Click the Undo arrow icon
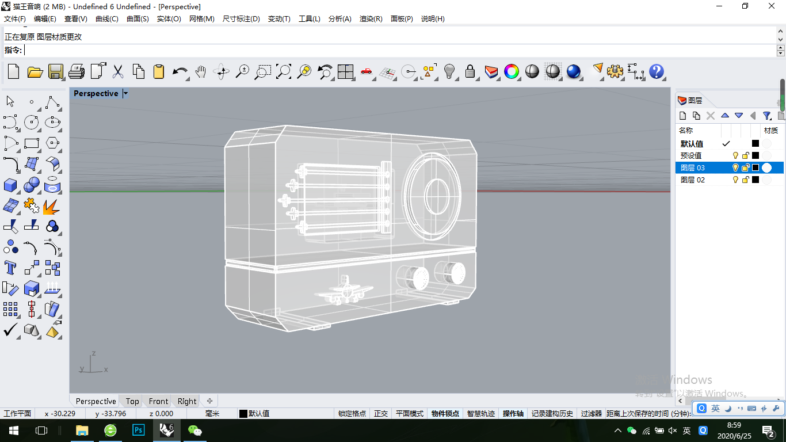This screenshot has height=442, width=786. pos(180,71)
